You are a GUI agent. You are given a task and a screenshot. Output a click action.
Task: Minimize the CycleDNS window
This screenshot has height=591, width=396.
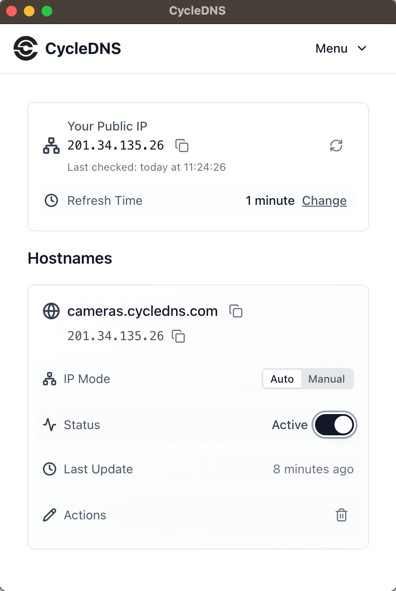[x=29, y=12]
